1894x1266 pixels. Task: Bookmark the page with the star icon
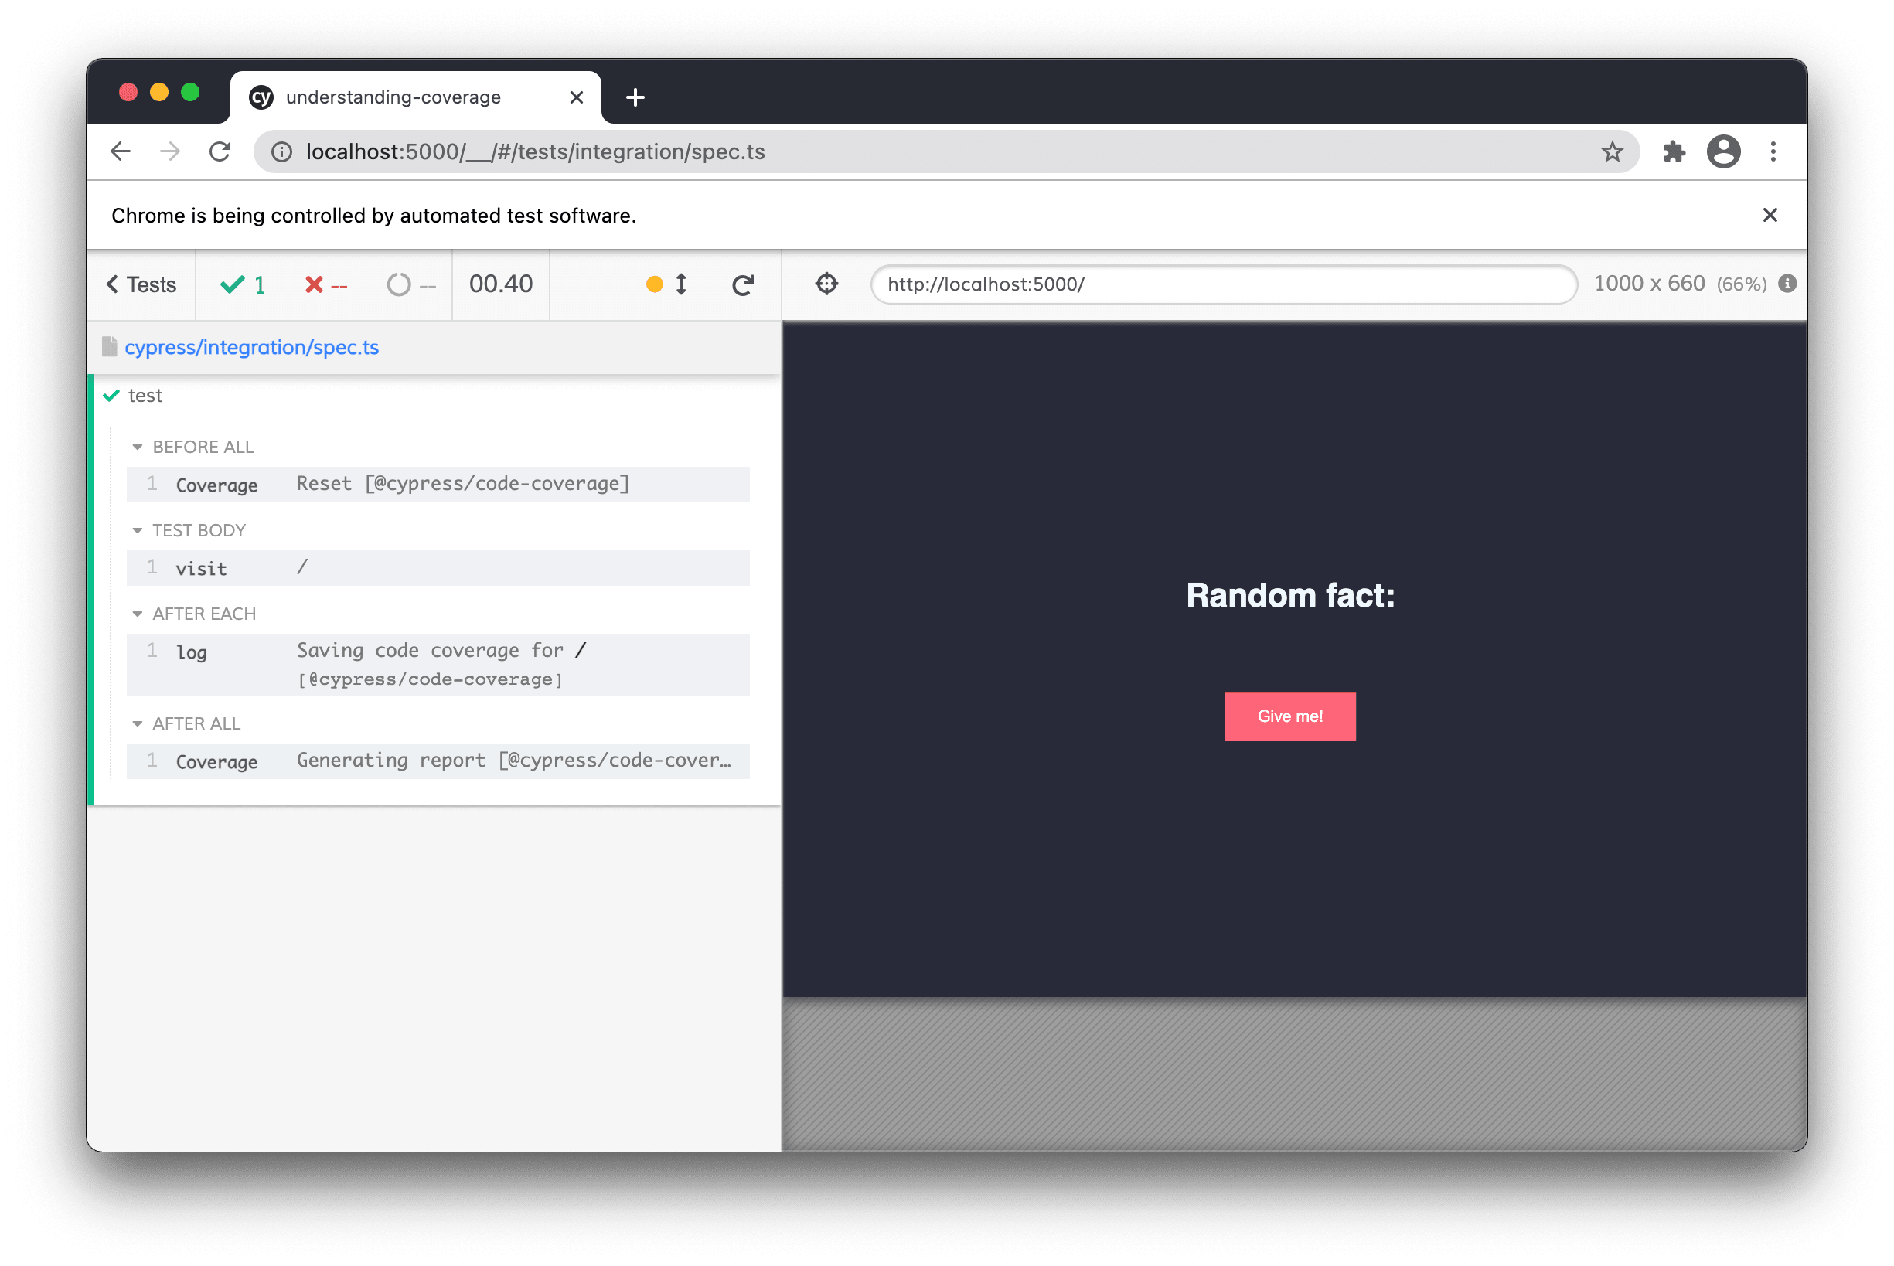coord(1611,151)
